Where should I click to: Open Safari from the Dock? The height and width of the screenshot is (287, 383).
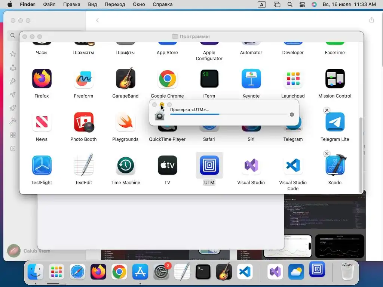[77, 272]
